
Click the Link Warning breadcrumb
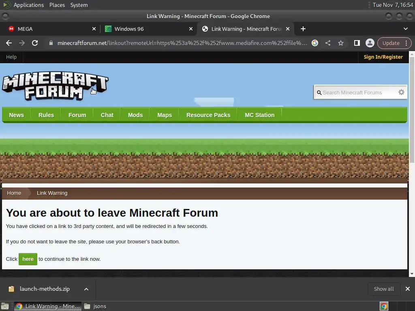click(x=52, y=193)
